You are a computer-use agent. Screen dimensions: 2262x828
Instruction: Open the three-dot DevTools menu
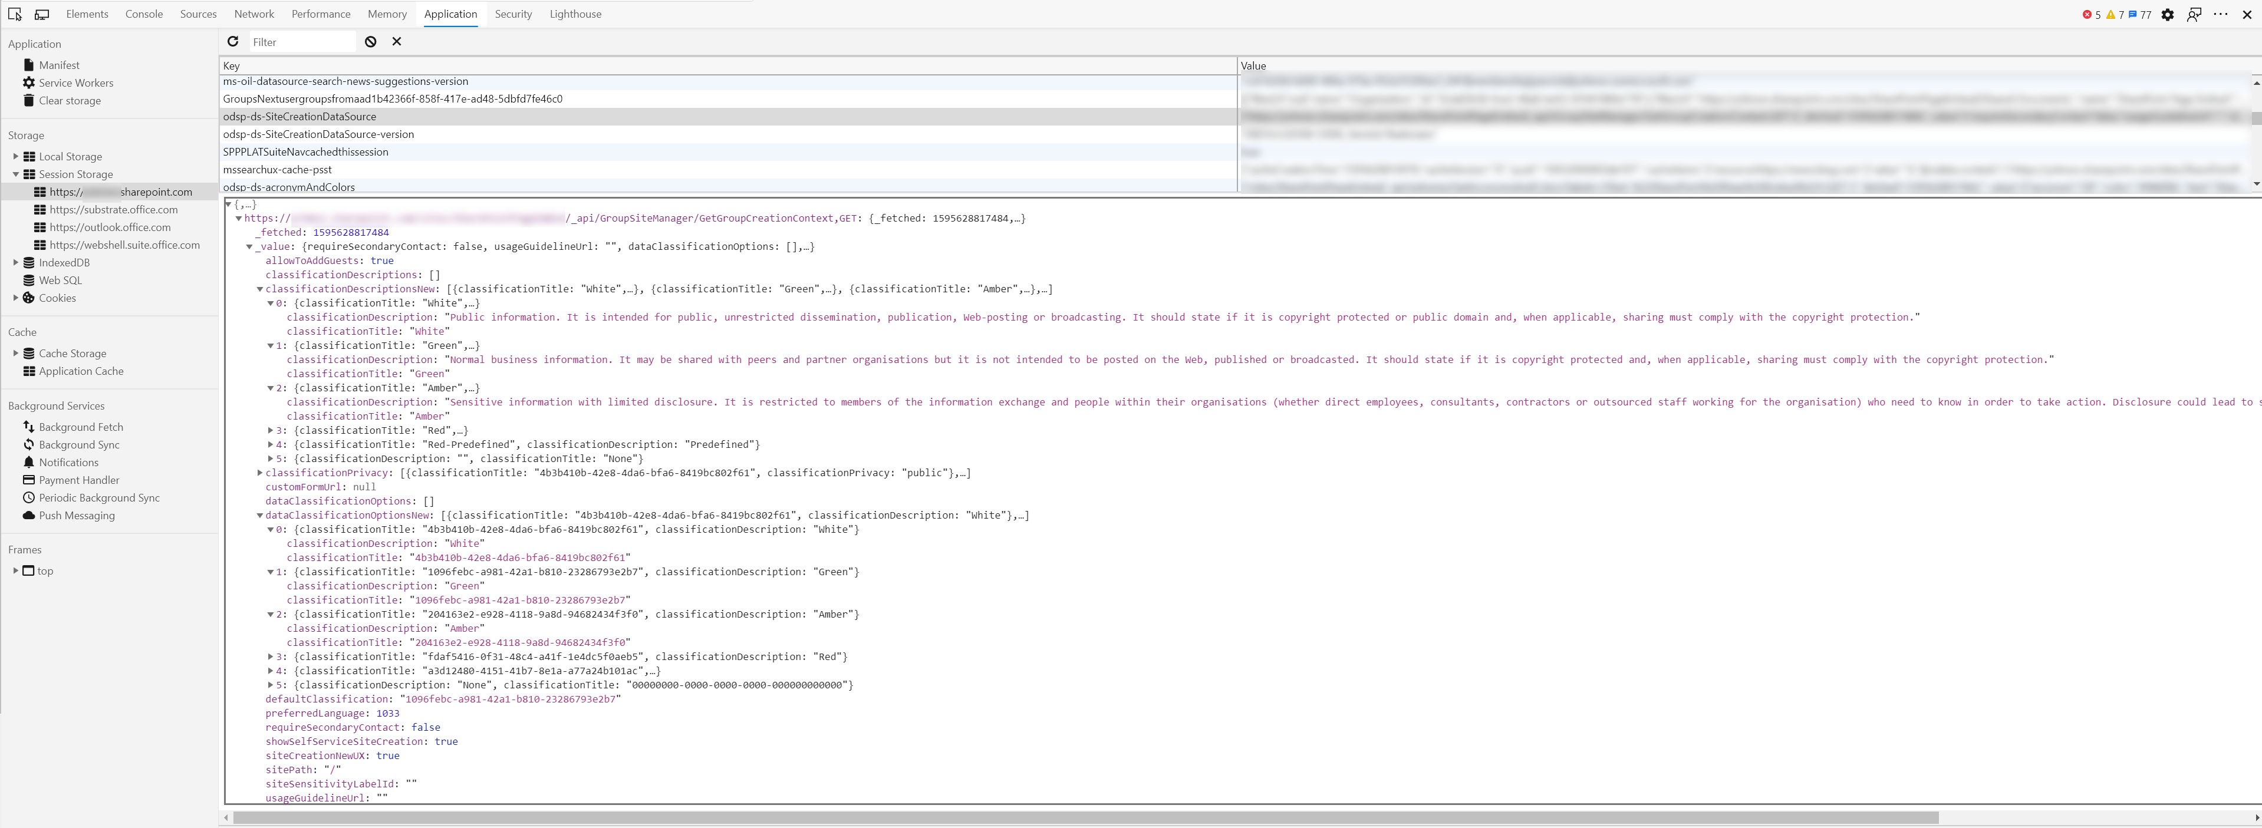click(2221, 14)
